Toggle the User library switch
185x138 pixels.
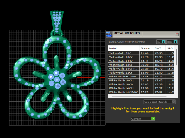(x=172, y=42)
